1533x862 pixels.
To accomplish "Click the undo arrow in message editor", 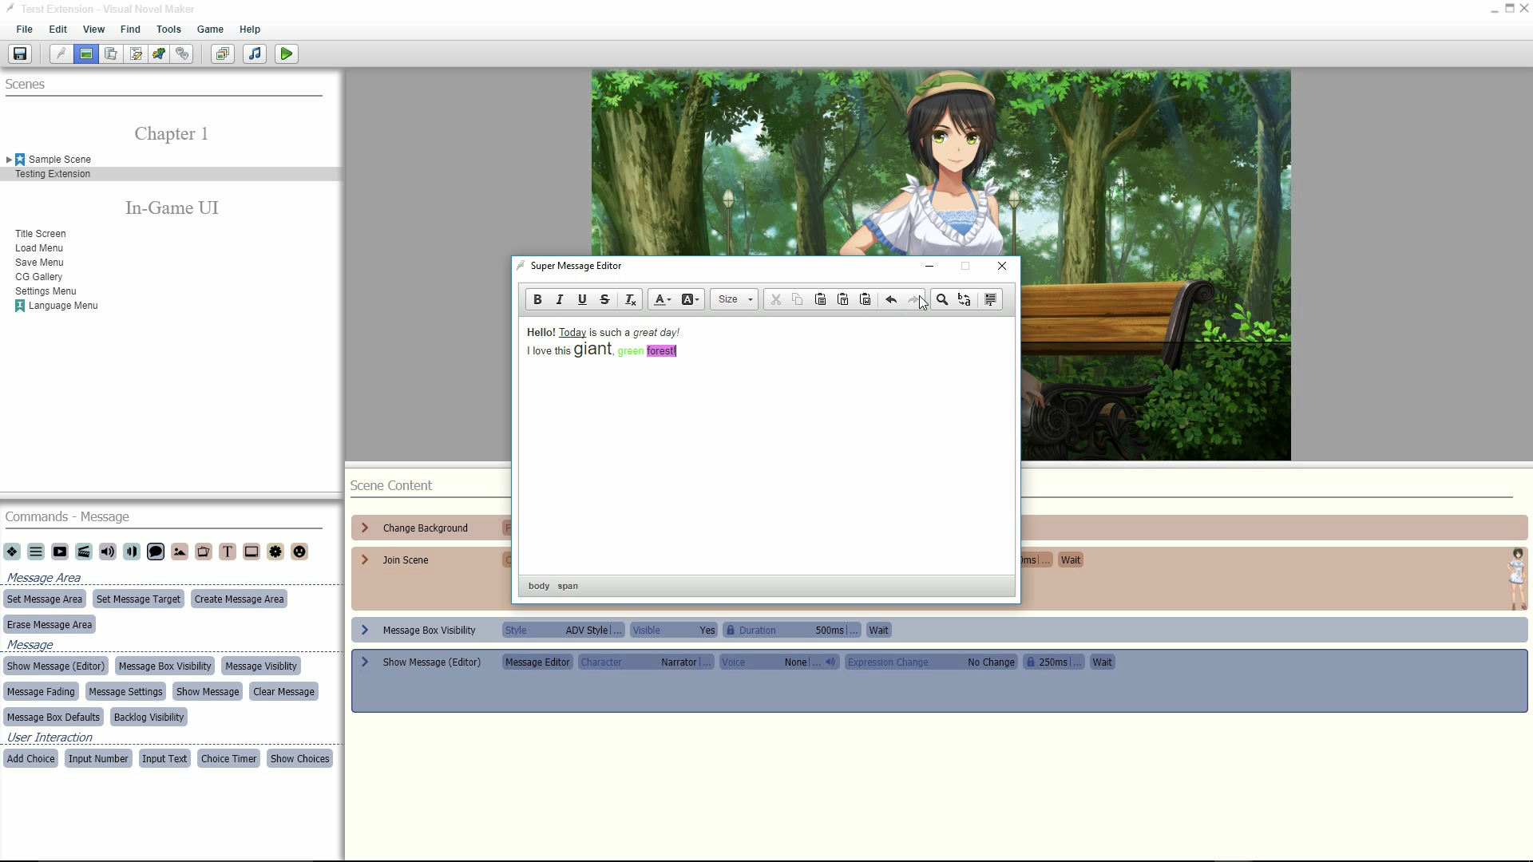I will (891, 300).
